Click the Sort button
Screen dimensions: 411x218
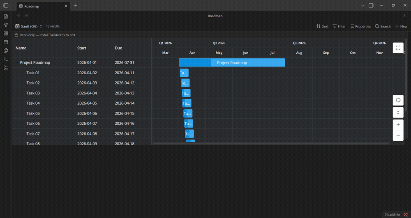pos(322,26)
